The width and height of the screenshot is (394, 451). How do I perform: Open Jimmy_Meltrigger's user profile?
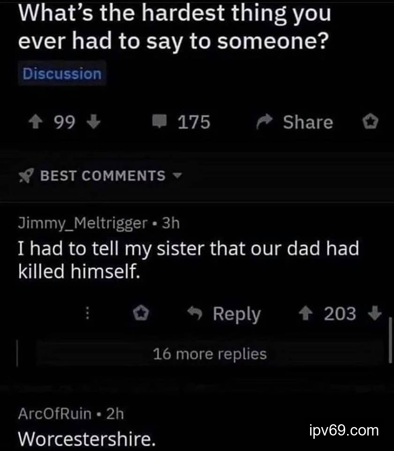click(x=83, y=223)
